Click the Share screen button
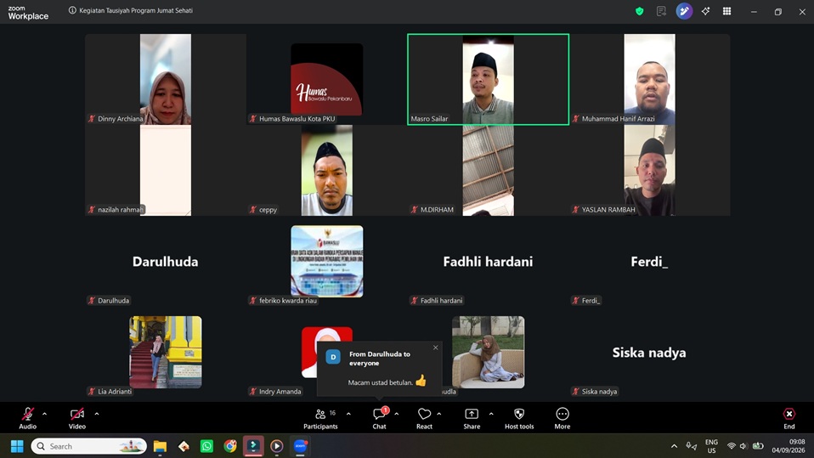 (472, 418)
